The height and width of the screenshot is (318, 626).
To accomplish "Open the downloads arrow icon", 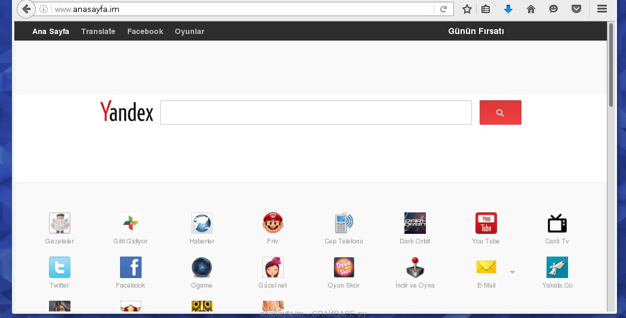I will tap(508, 9).
